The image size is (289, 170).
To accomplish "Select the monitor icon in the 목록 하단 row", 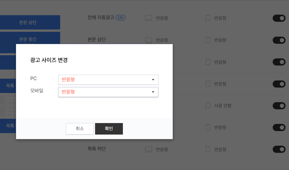I will click(148, 149).
